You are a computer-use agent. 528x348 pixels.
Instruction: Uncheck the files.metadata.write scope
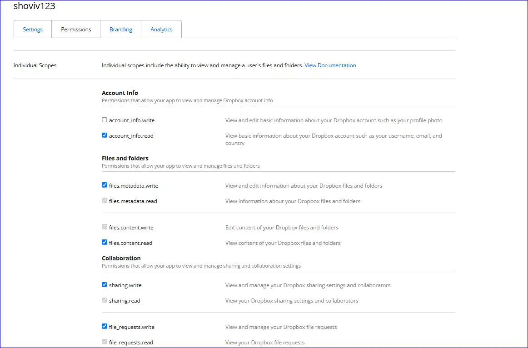tap(104, 185)
